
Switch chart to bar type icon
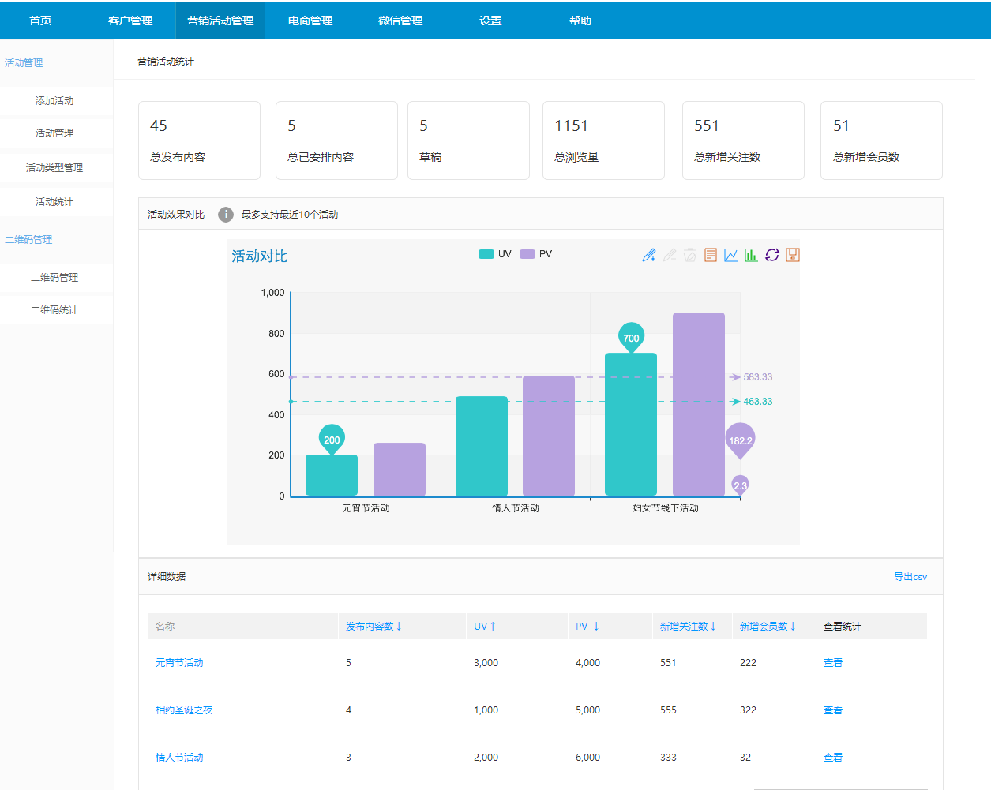click(x=751, y=255)
